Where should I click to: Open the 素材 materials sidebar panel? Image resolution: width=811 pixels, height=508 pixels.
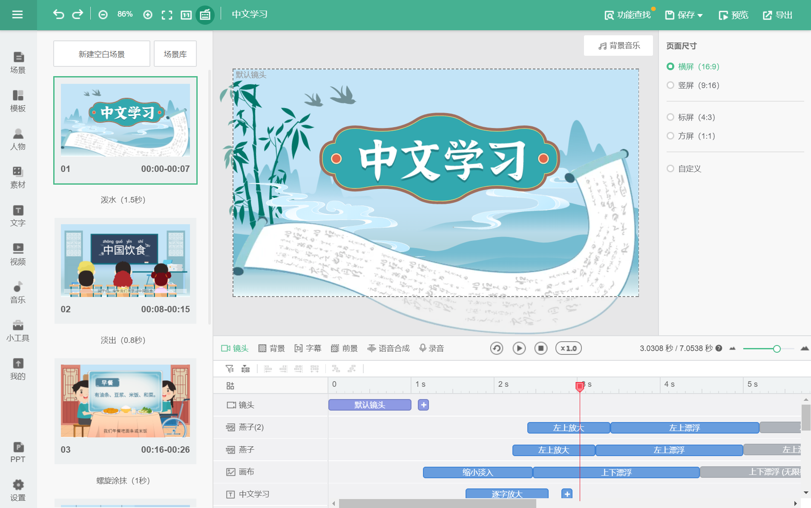click(18, 177)
